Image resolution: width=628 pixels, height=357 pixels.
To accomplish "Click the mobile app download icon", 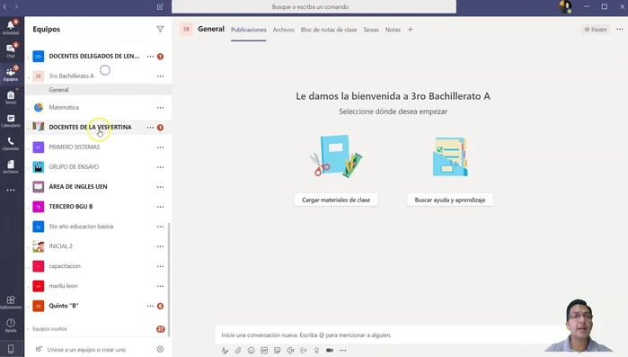I will [x=11, y=349].
